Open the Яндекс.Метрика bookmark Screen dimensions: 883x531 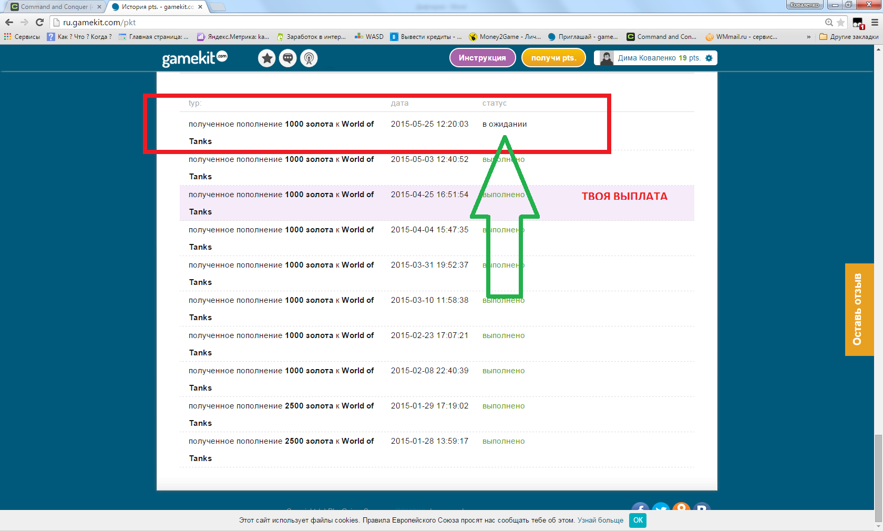click(233, 37)
